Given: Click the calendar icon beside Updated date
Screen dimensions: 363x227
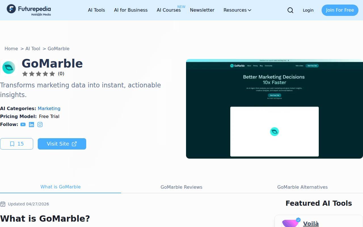Looking at the screenshot, I should [x=3, y=204].
